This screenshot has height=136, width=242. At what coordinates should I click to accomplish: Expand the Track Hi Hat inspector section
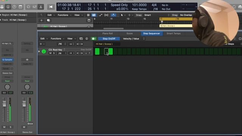pyautogui.click(x=1, y=20)
